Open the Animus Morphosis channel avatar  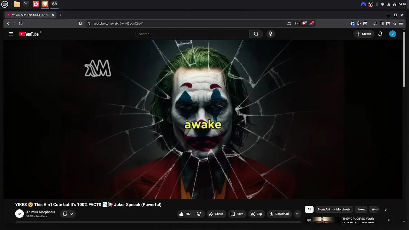coord(19,214)
